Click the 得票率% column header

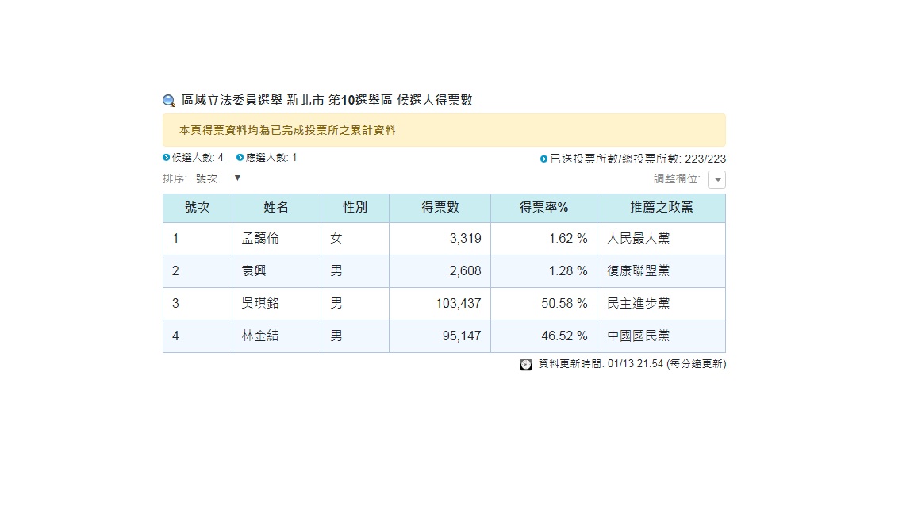(543, 208)
